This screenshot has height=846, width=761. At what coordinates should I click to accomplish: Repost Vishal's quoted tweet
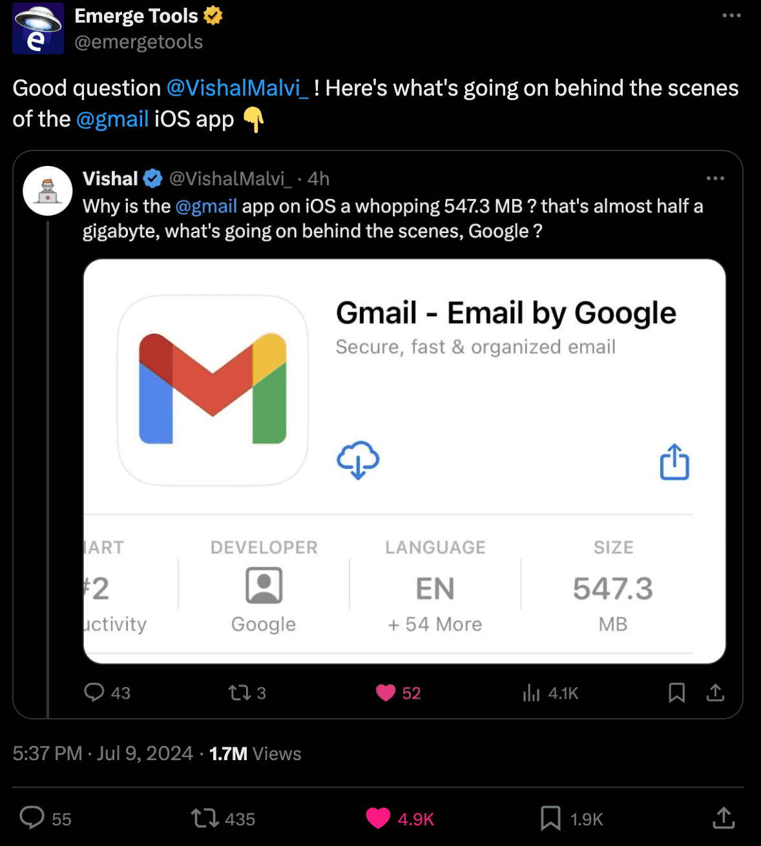[x=239, y=693]
